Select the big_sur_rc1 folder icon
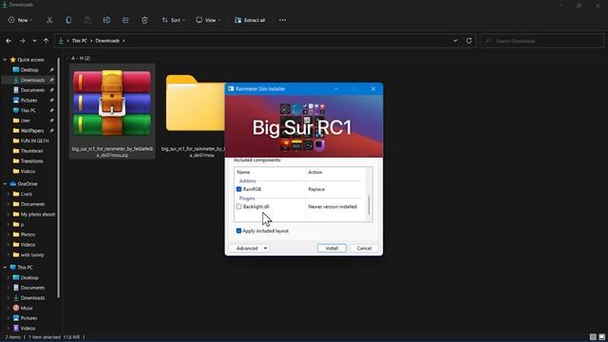Screen dimensions: 608x342 pyautogui.click(x=196, y=104)
